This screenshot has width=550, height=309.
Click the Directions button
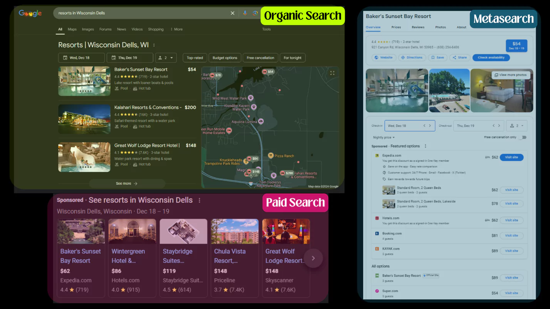pos(412,57)
